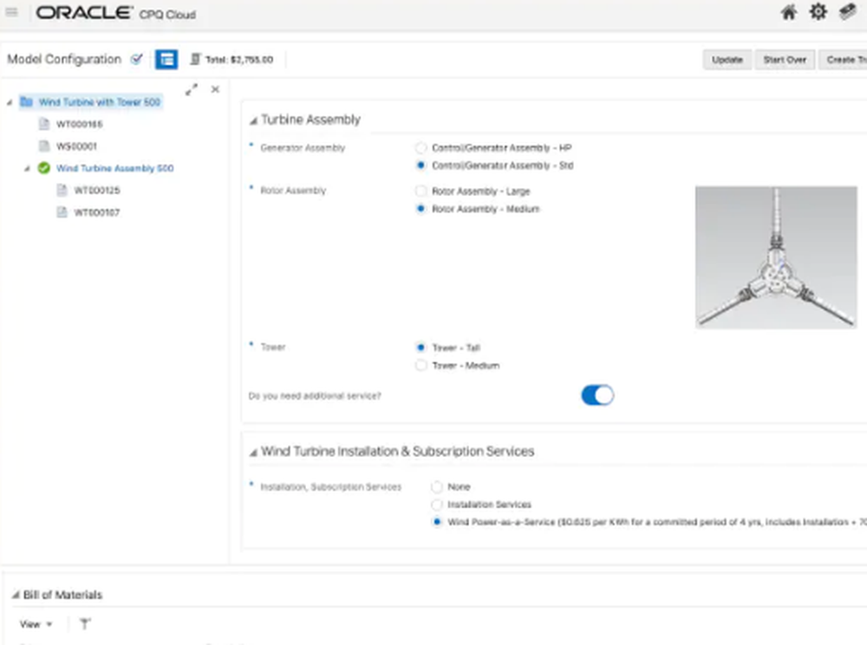This screenshot has height=645, width=867.
Task: Go to Home via house icon
Action: click(788, 12)
